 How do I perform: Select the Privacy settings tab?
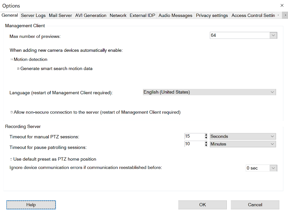click(212, 16)
